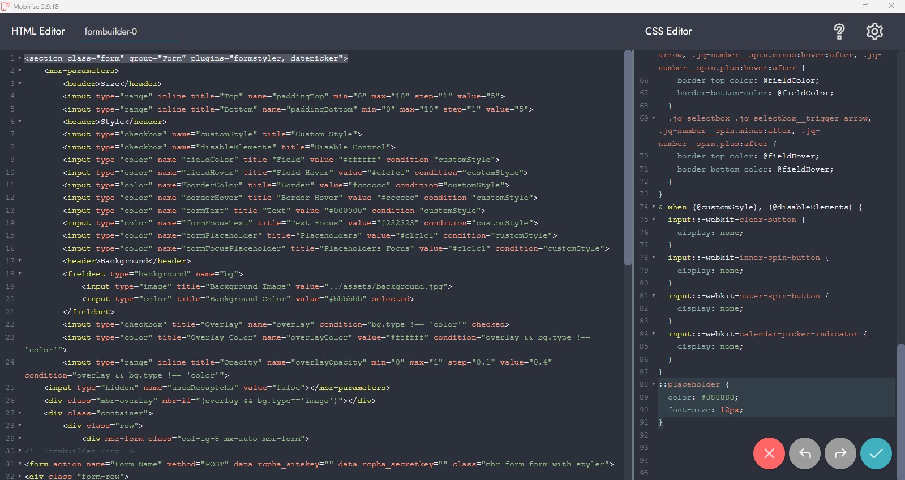The height and width of the screenshot is (480, 905).
Task: Click the HTML Editor heading
Action: tap(38, 31)
